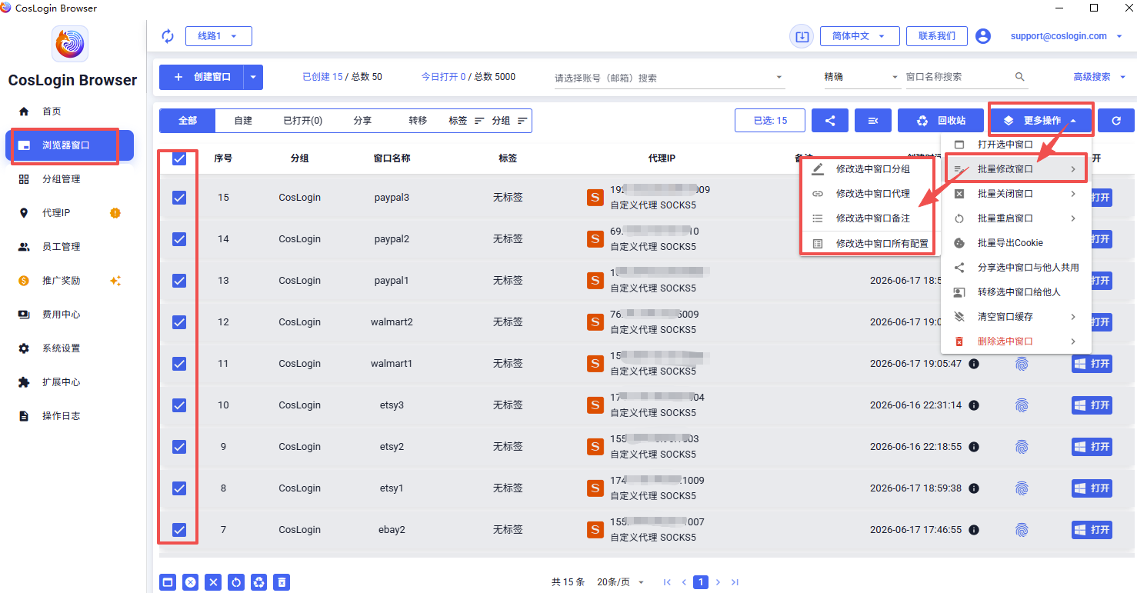Viewport: 1137px width, 593px height.
Task: Show info icon for ebay2 creation time
Action: point(974,530)
